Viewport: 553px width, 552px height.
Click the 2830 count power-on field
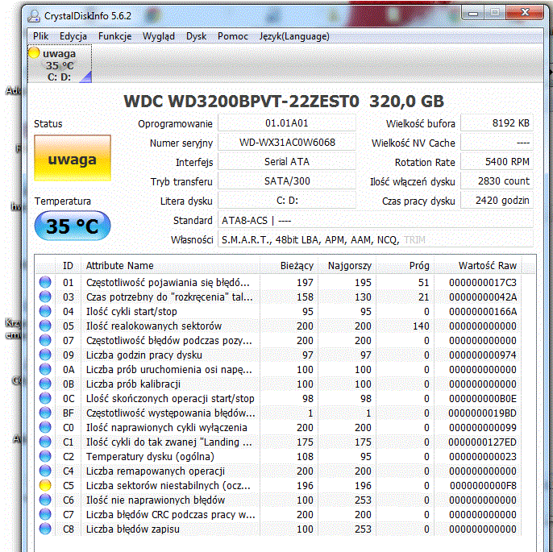click(x=497, y=181)
